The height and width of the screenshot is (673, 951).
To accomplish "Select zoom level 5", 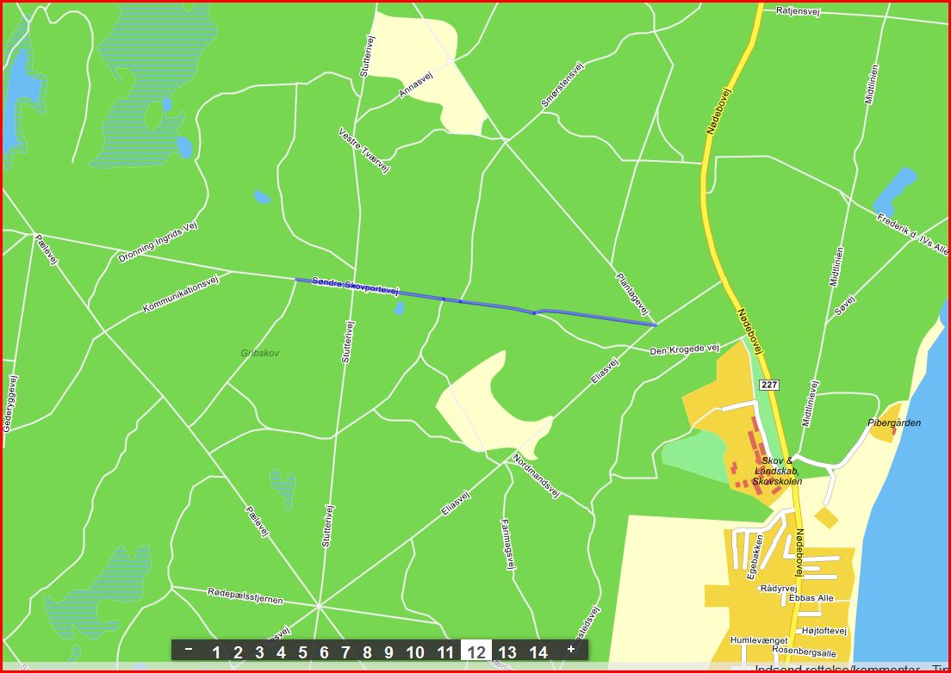I will click(302, 652).
